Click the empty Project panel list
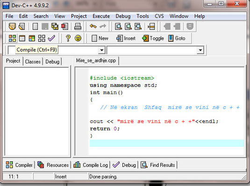250x186 pixels. click(x=37, y=111)
